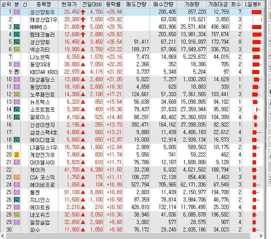Click the horizontal scrollbar's right arrow

(261, 236)
